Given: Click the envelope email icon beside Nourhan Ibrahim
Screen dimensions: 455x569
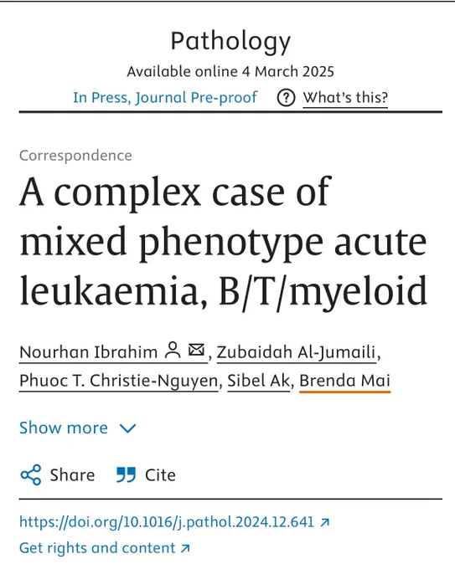Looking at the screenshot, I should (197, 350).
